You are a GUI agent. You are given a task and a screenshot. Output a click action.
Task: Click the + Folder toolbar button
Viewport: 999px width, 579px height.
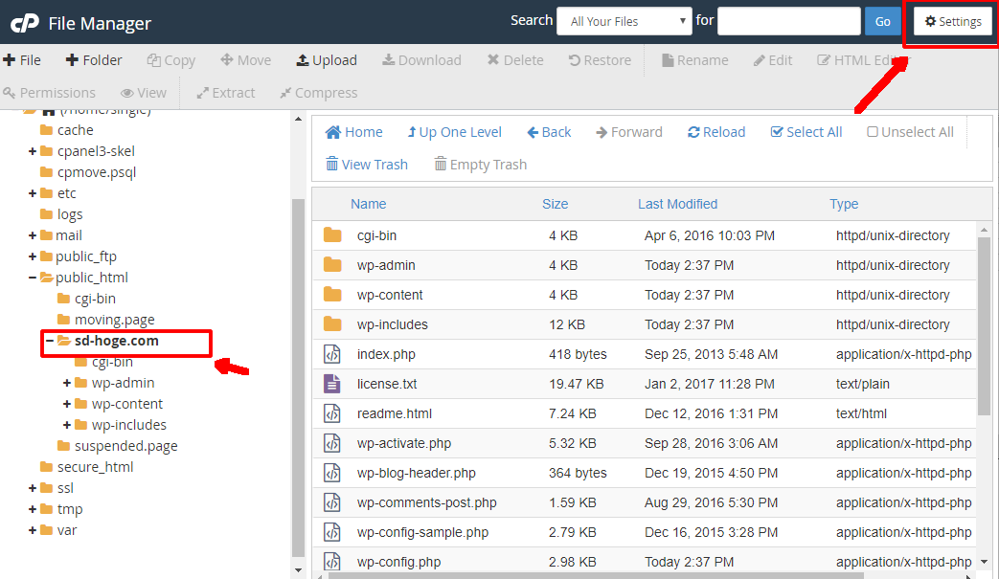coord(94,60)
